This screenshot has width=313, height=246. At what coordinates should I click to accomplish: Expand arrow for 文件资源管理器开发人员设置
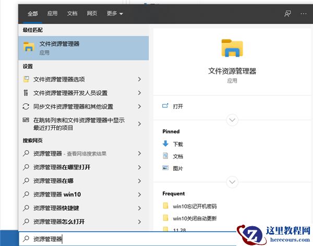pyautogui.click(x=139, y=93)
